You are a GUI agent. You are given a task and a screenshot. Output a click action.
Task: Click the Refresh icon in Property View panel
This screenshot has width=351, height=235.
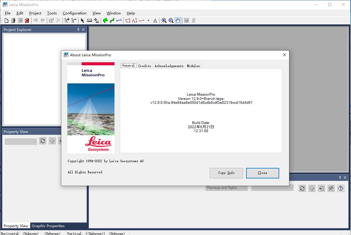click(42, 141)
